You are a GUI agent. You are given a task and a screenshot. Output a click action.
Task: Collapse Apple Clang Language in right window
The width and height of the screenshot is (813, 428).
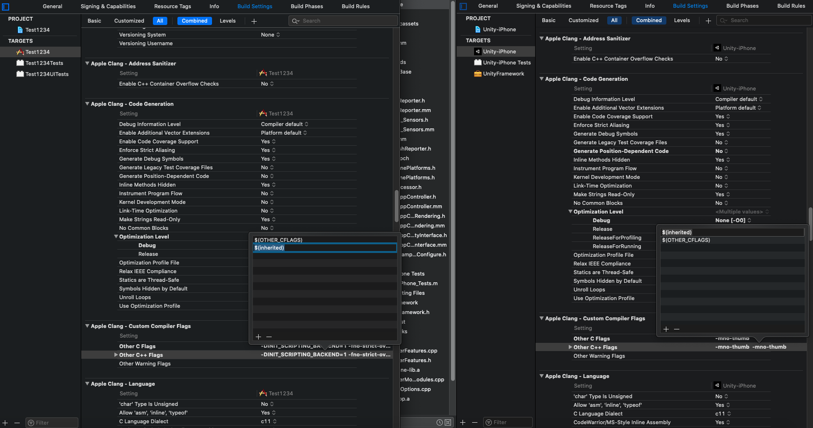click(542, 376)
